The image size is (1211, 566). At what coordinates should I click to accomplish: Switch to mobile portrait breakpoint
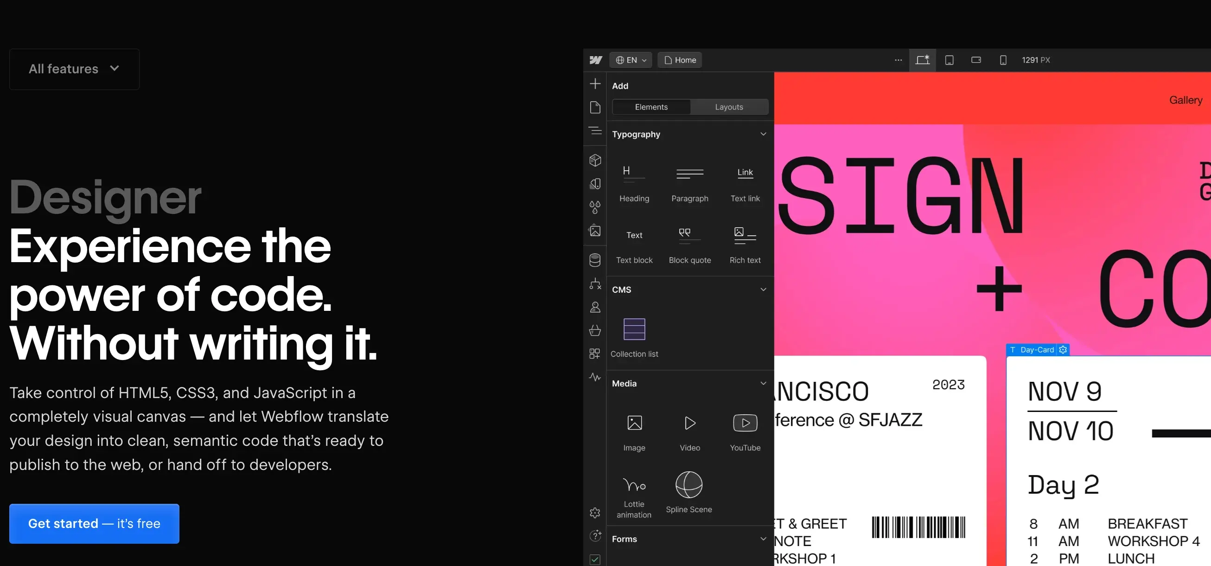point(1003,60)
